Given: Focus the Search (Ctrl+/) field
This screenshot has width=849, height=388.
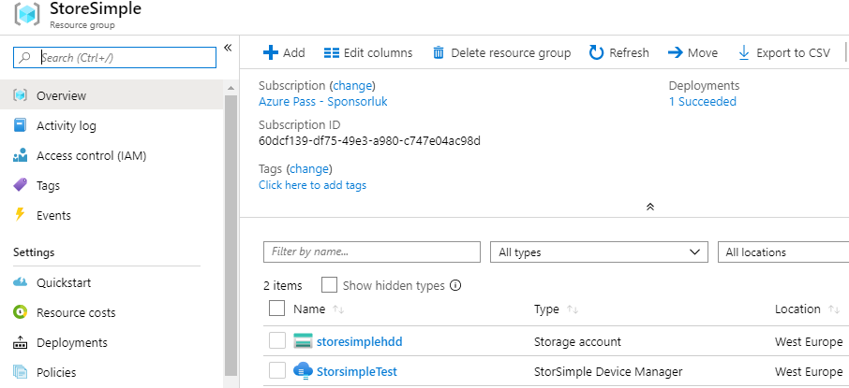Looking at the screenshot, I should click(x=114, y=57).
